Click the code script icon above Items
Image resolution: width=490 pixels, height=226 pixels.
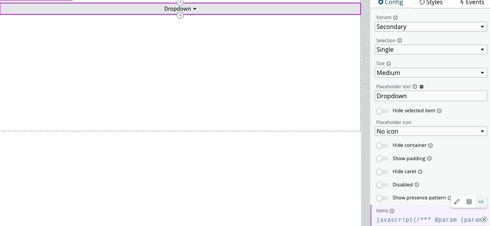point(481,202)
